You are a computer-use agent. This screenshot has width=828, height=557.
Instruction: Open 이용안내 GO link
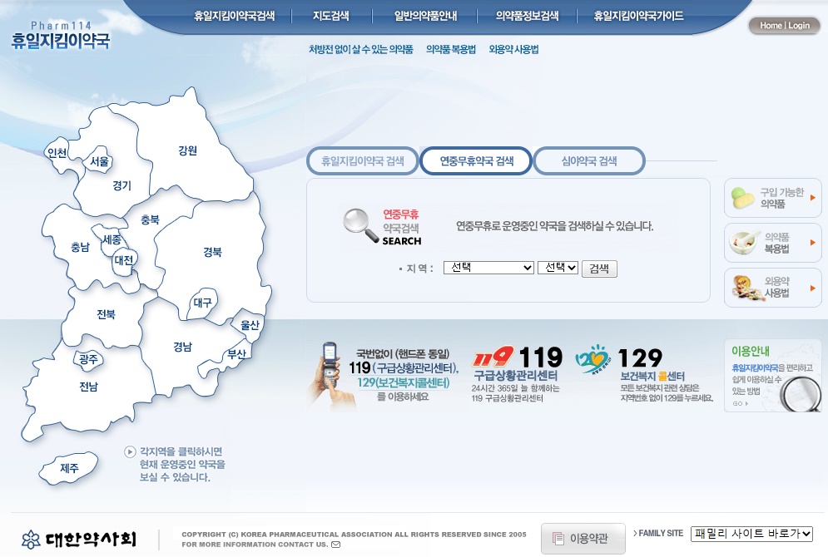click(x=741, y=403)
